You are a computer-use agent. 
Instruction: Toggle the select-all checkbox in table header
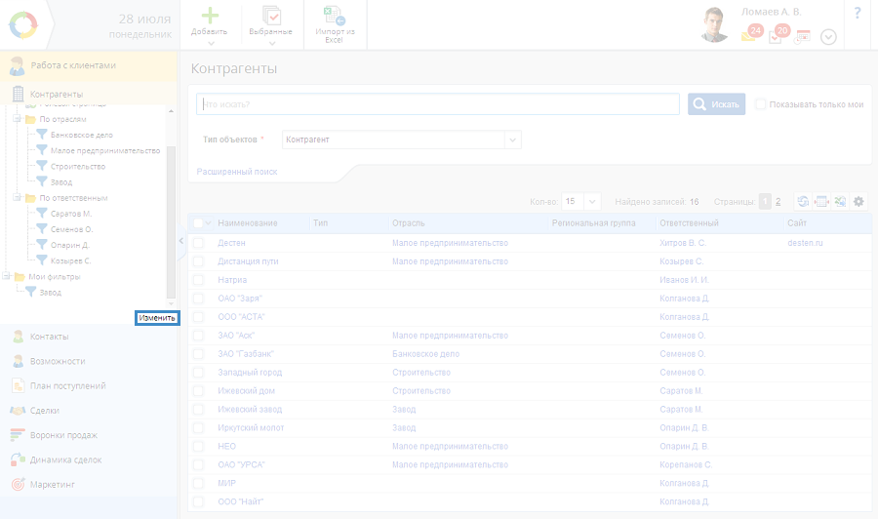[198, 223]
